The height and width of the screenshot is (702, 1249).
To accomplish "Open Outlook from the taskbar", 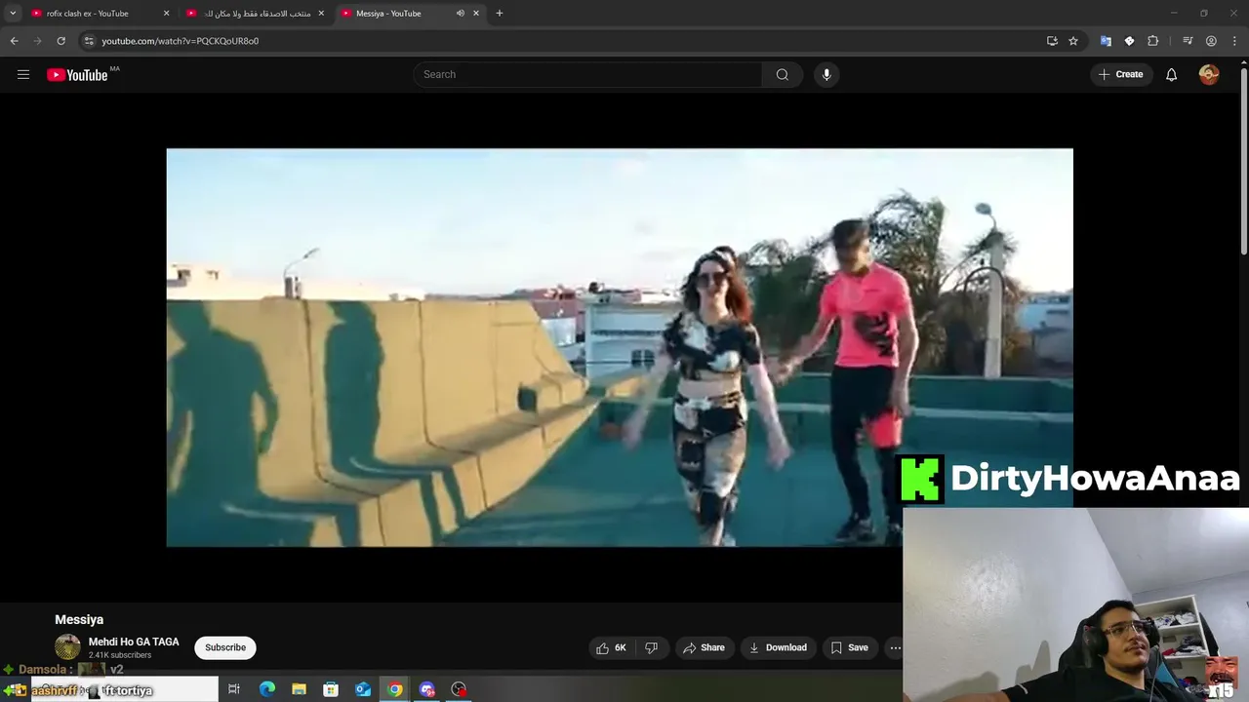I will coord(363,689).
